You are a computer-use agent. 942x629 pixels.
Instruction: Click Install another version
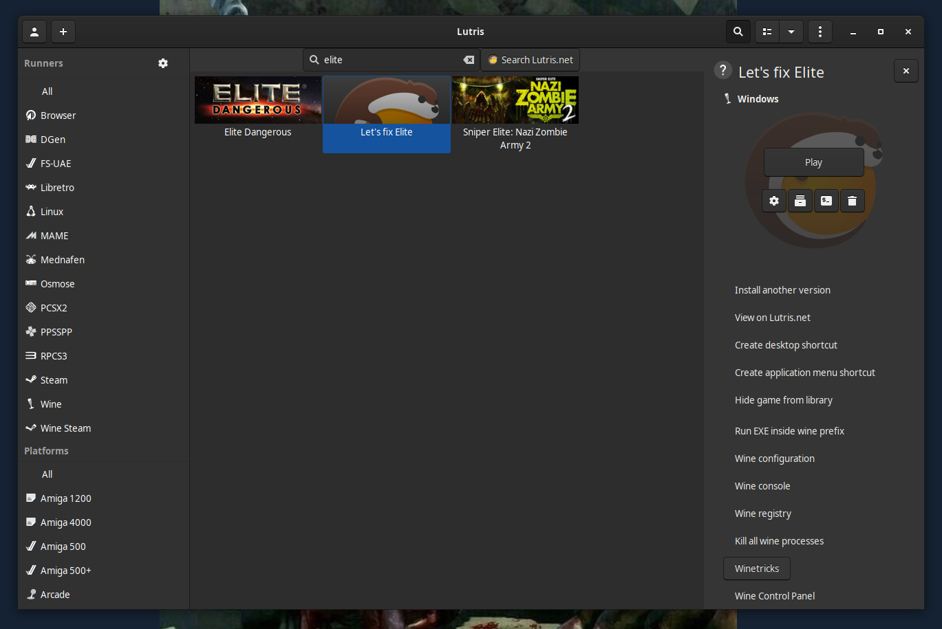[x=782, y=290]
